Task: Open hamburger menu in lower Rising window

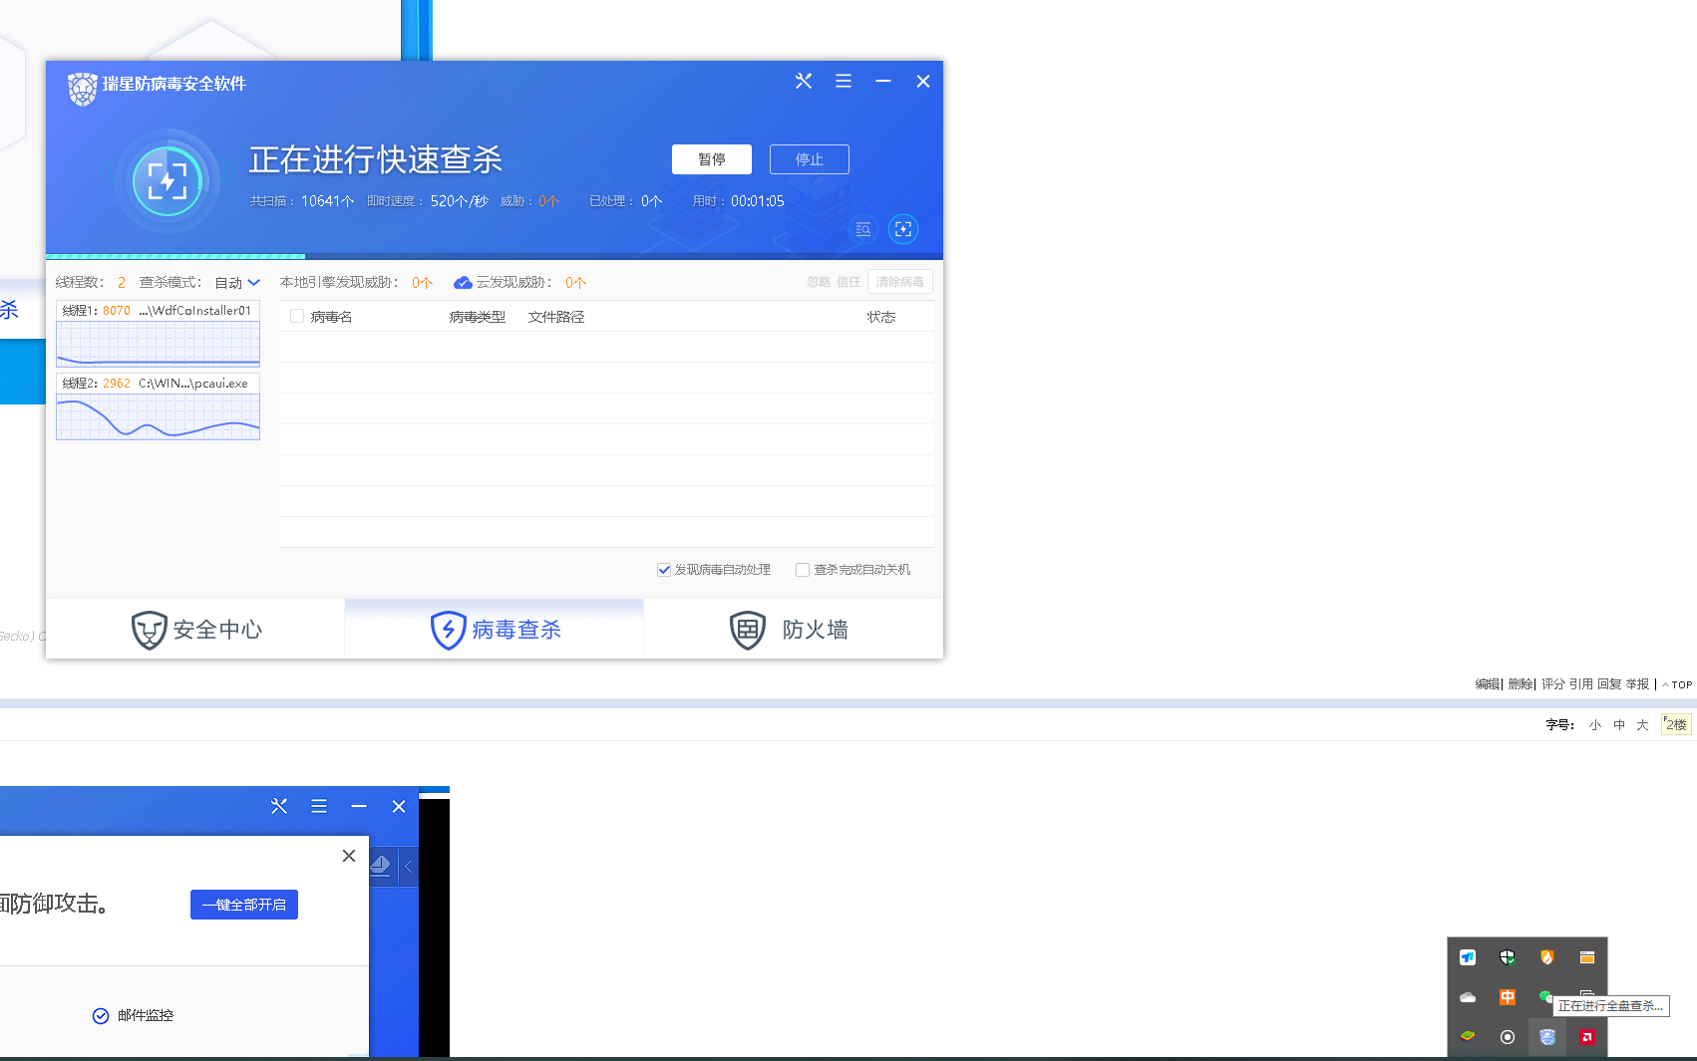Action: (319, 806)
